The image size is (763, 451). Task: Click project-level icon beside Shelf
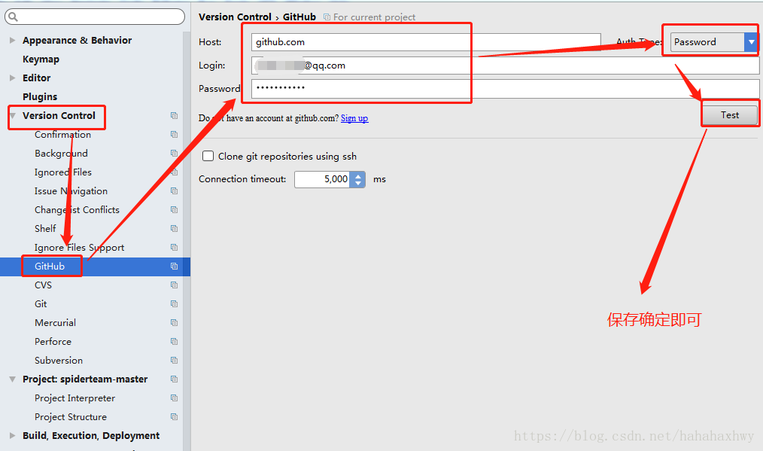174,228
